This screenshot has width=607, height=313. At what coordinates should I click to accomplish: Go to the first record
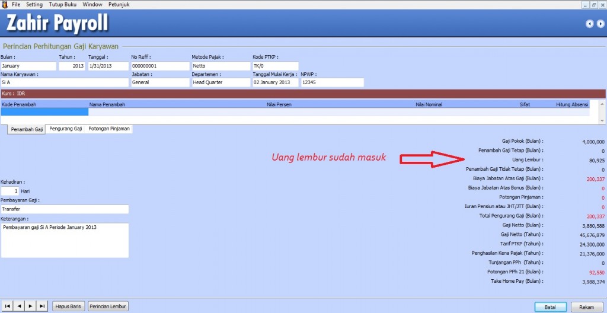coord(7,306)
